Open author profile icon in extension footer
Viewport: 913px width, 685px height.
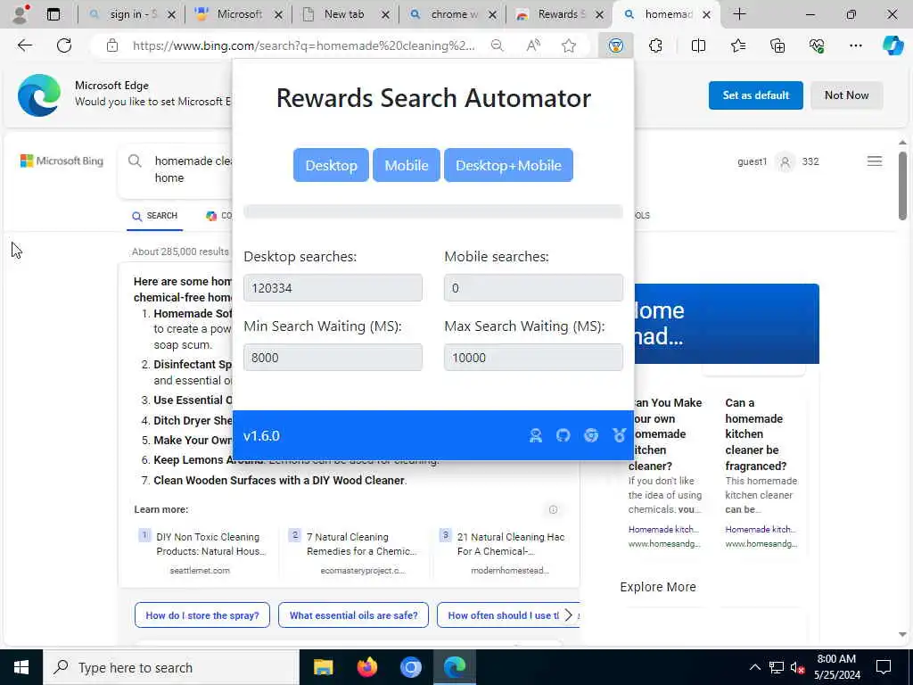coord(535,435)
